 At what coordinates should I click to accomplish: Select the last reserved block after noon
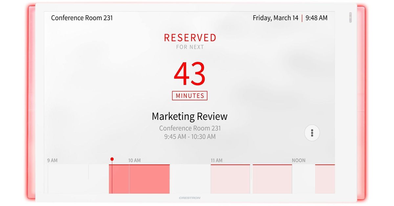325,179
